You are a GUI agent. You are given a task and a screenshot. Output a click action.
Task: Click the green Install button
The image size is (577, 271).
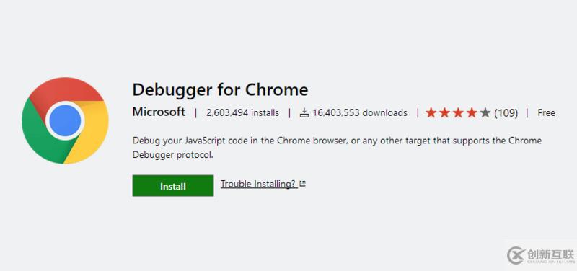[x=173, y=186]
